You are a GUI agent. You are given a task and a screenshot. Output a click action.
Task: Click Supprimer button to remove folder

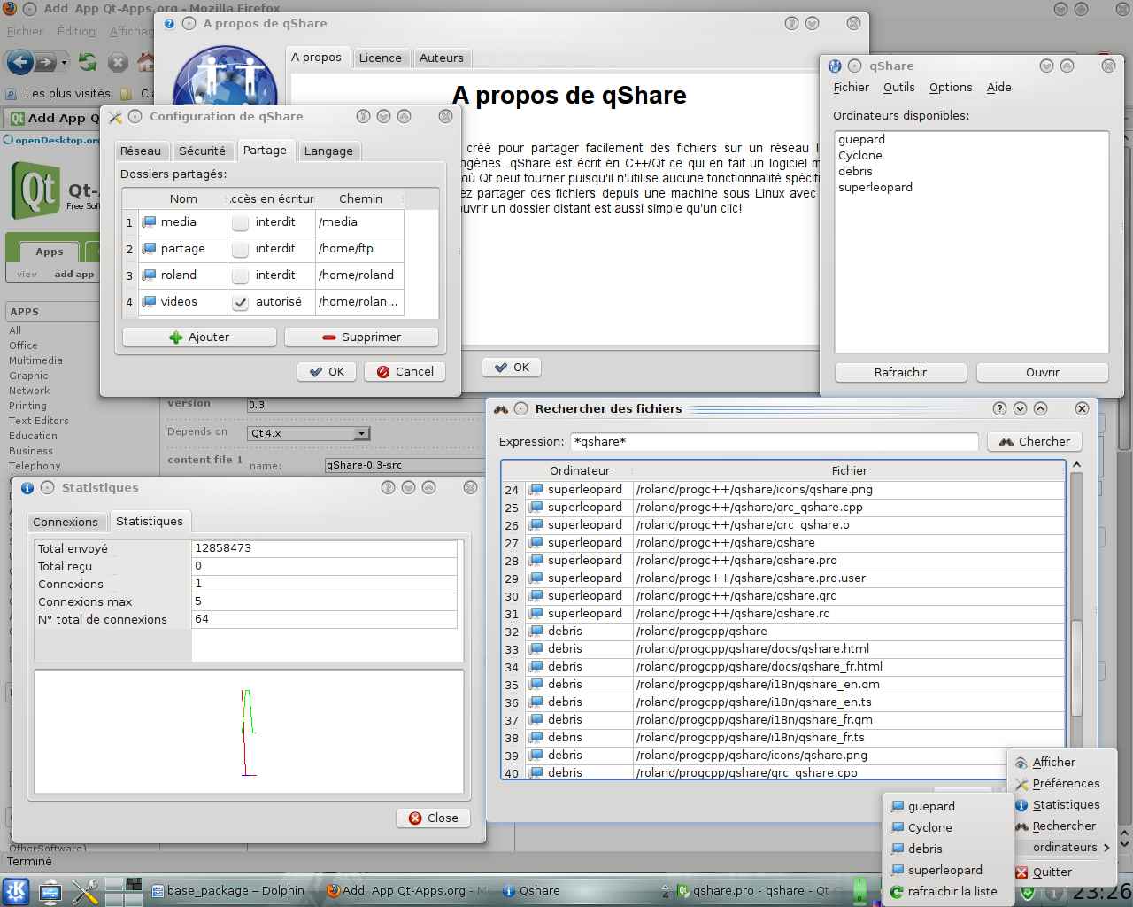point(361,337)
